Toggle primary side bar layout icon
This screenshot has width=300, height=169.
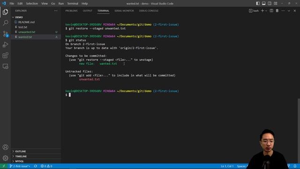258,3
